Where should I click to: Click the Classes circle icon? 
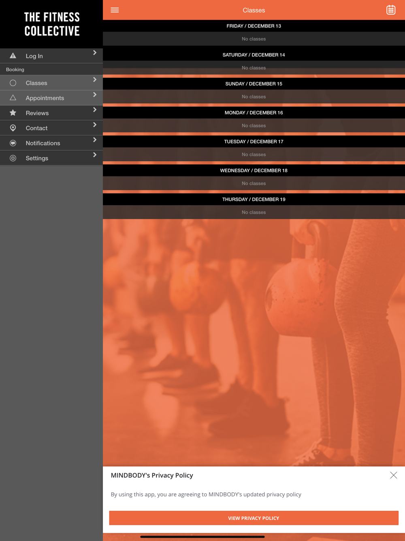(13, 83)
